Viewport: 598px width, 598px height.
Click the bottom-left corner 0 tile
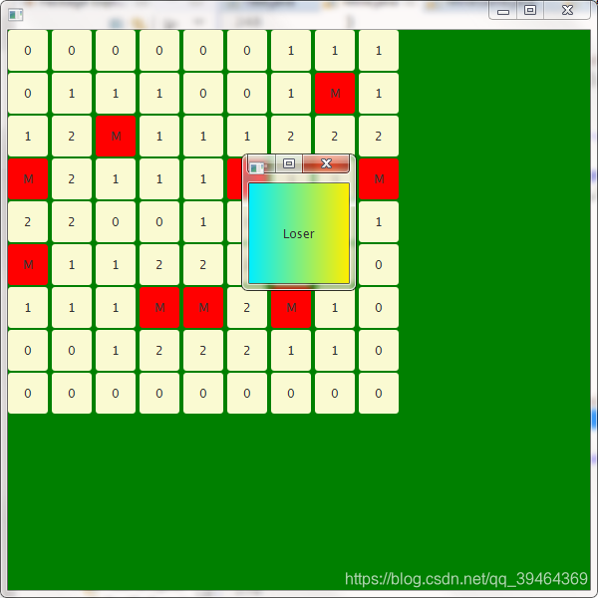point(28,394)
